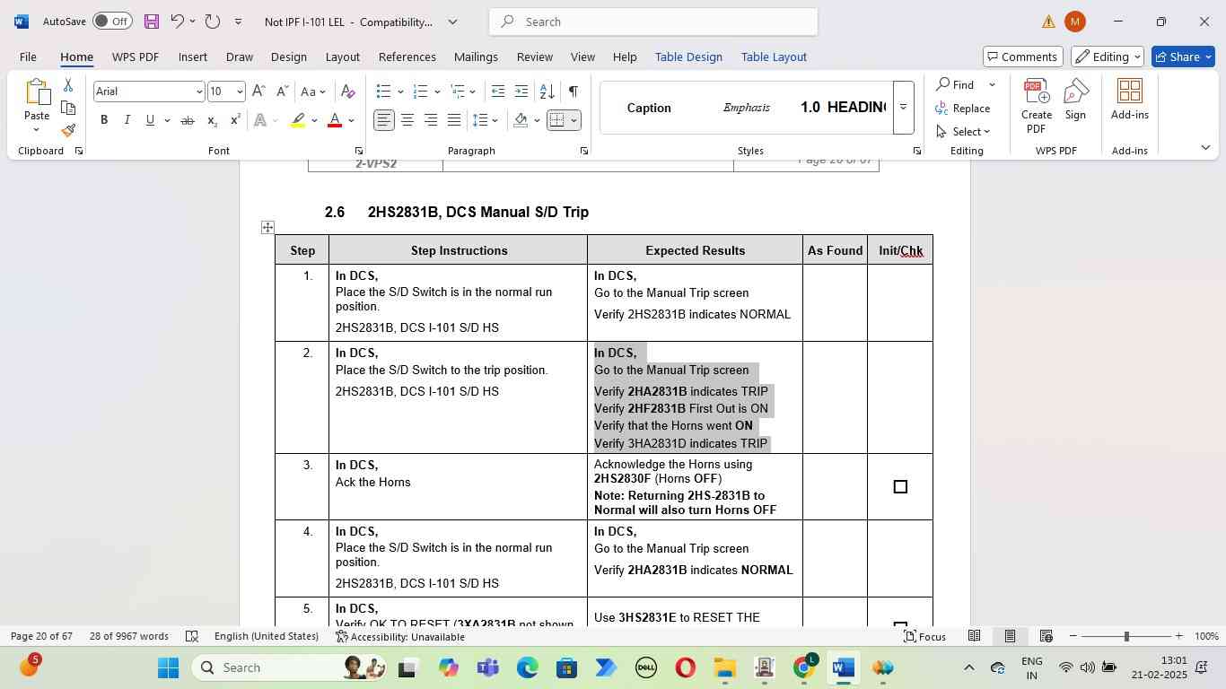Image resolution: width=1226 pixels, height=689 pixels.
Task: Click the Undo arrow icon
Action: [177, 22]
